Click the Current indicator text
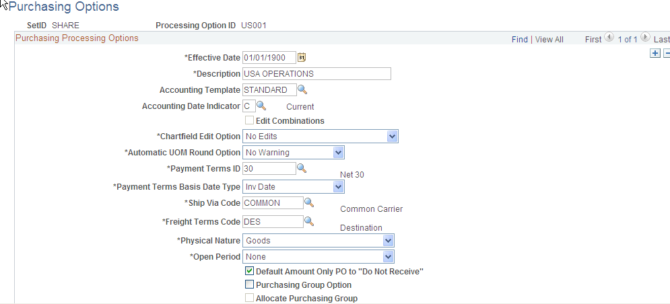This screenshot has width=670, height=304. 300,107
